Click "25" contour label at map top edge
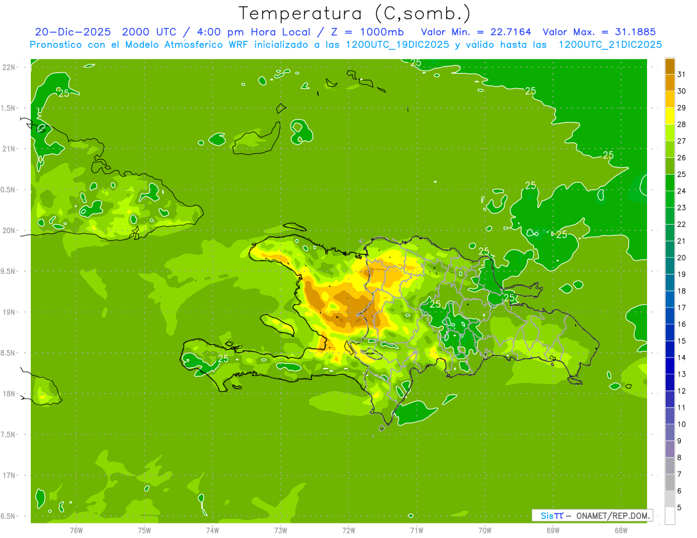The width and height of the screenshot is (697, 538). 416,63
